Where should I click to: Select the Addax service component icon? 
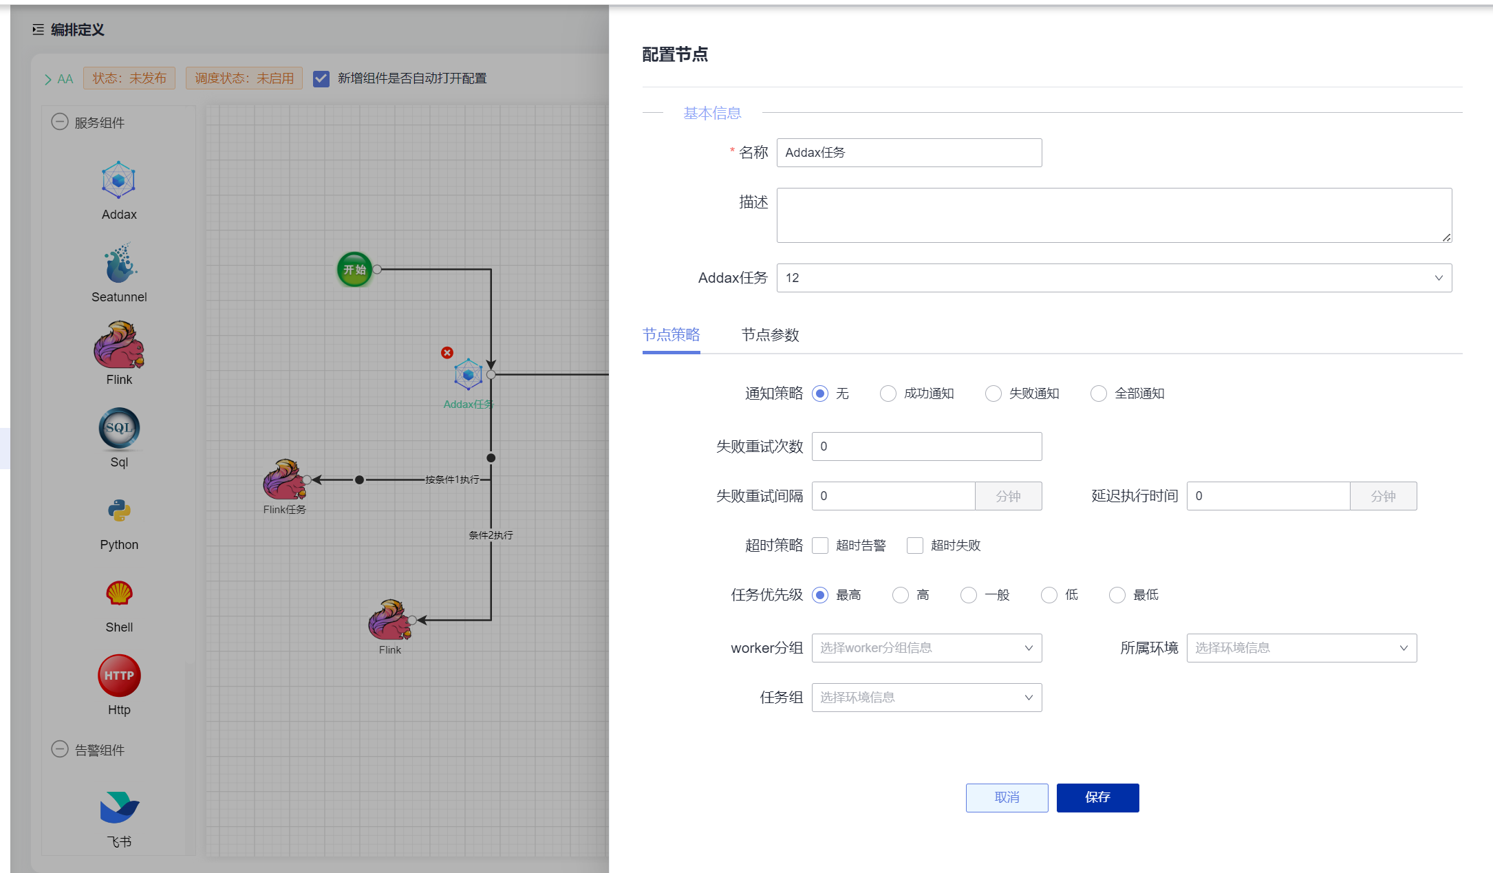tap(118, 180)
